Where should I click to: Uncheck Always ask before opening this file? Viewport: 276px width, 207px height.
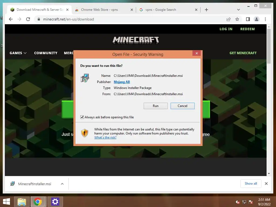(82, 117)
